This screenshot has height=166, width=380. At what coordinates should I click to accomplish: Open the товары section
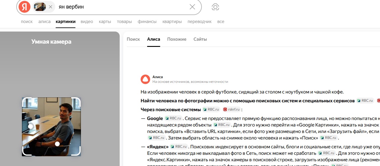(x=124, y=22)
